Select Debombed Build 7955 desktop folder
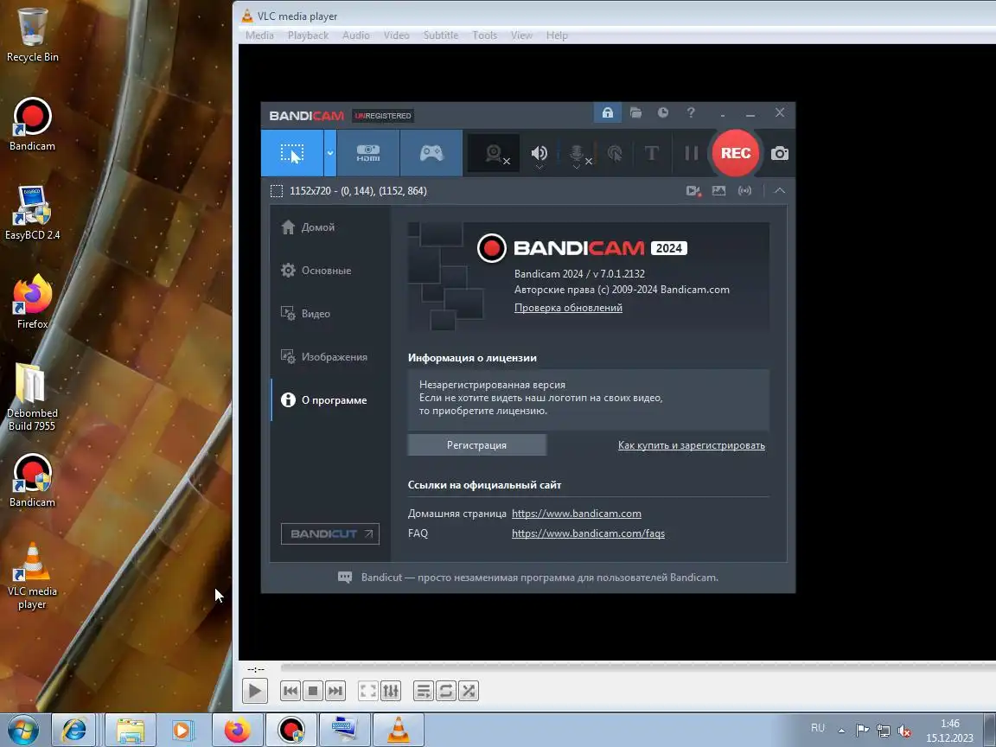Viewport: 996px width, 747px height. 32,398
